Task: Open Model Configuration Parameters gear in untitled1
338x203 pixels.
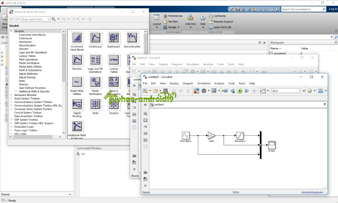Action: point(204,91)
